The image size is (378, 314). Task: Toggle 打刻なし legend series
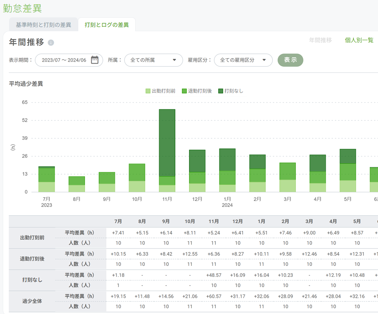(x=234, y=91)
